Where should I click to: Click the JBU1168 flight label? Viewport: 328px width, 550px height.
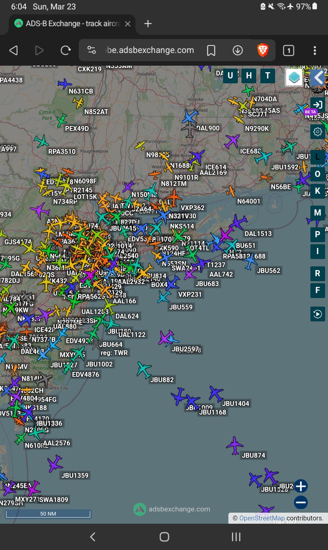(212, 412)
